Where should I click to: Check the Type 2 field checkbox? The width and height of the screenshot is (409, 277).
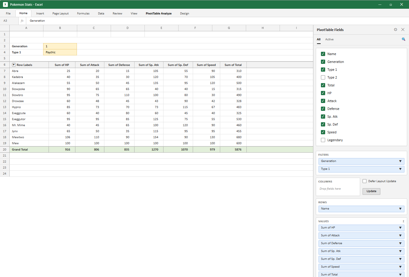click(x=323, y=77)
